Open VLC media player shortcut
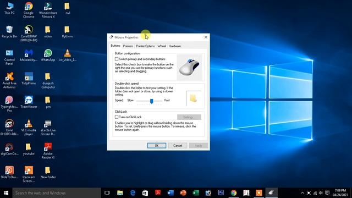Image resolution: width=352 pixels, height=198 pixels. tap(29, 127)
